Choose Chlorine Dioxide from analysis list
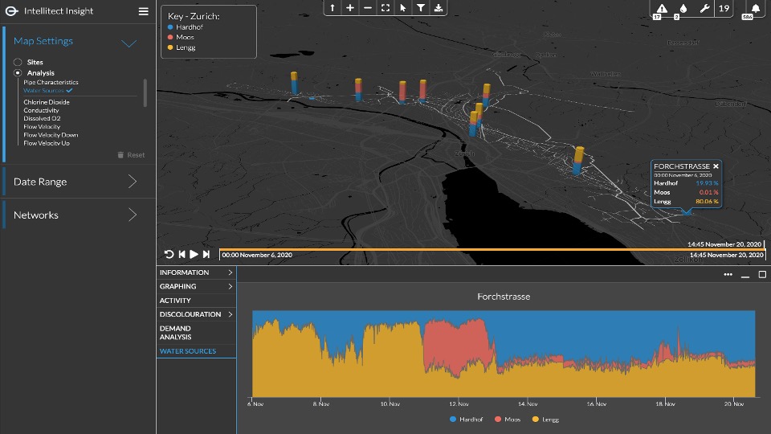The height and width of the screenshot is (434, 771). [47, 102]
